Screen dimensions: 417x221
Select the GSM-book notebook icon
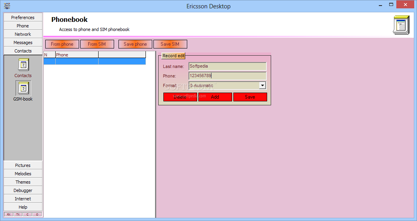point(23,88)
